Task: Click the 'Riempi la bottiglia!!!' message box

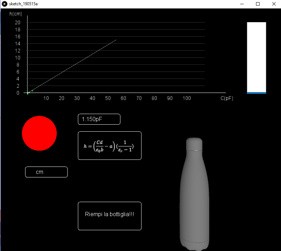Action: [x=110, y=216]
